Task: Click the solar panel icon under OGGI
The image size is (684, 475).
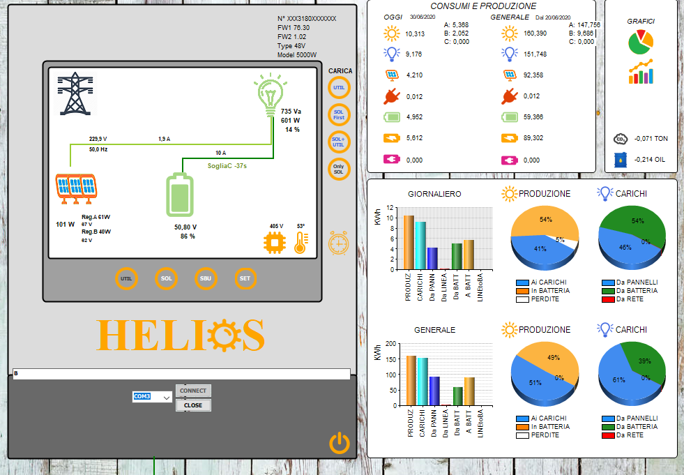Action: [392, 75]
